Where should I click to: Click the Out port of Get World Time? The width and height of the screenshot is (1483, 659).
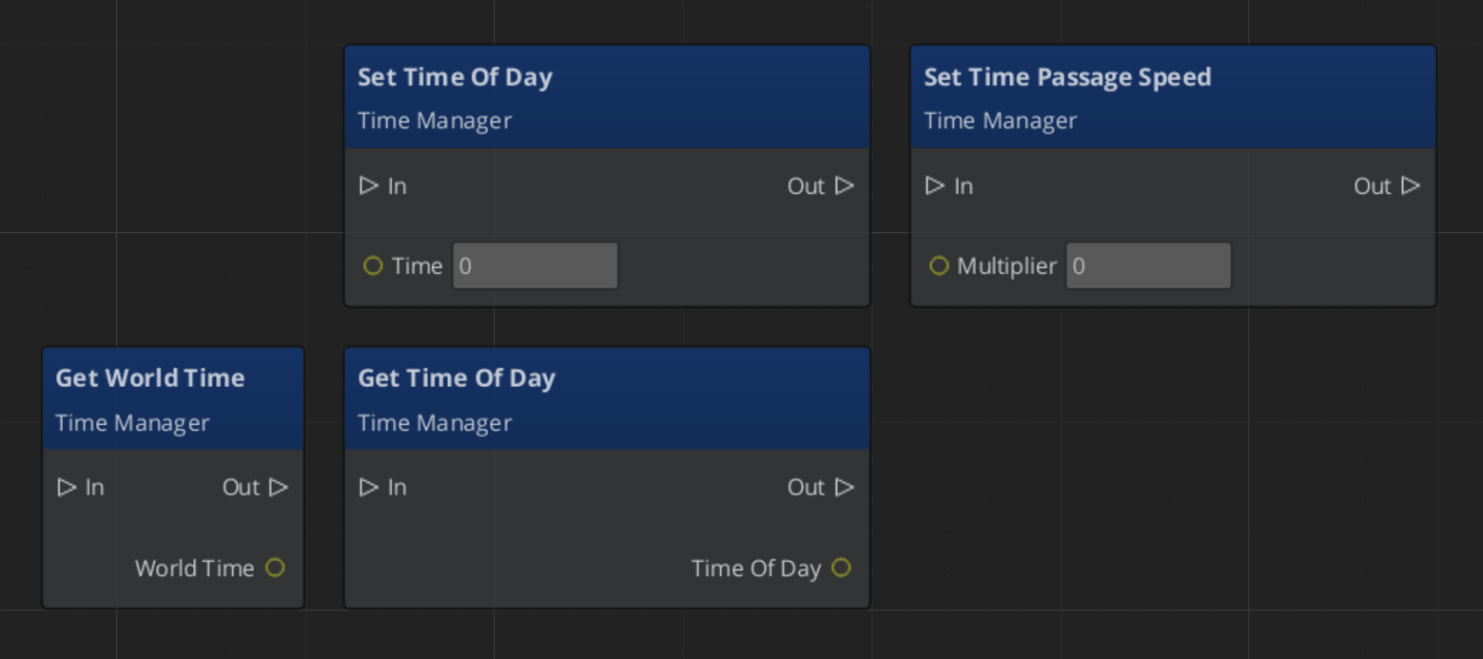click(280, 487)
